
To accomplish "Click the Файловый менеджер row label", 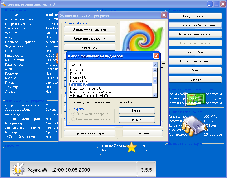I will point(21,137).
